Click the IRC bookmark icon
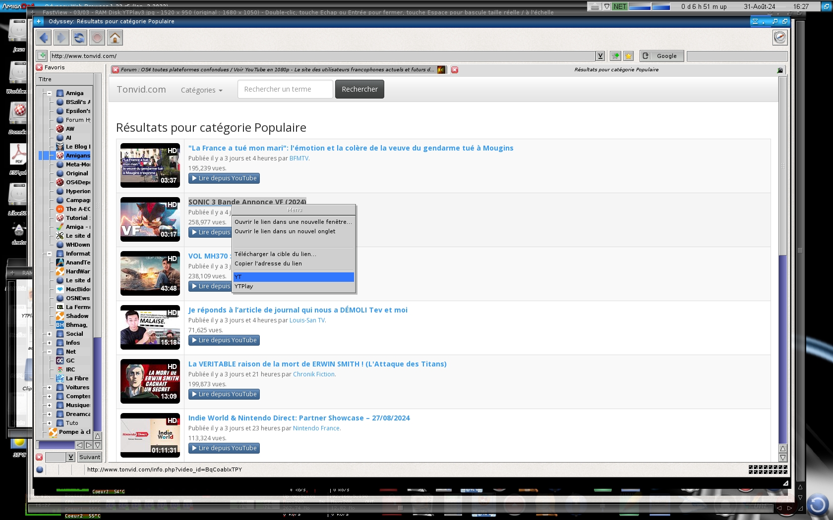 (60, 369)
